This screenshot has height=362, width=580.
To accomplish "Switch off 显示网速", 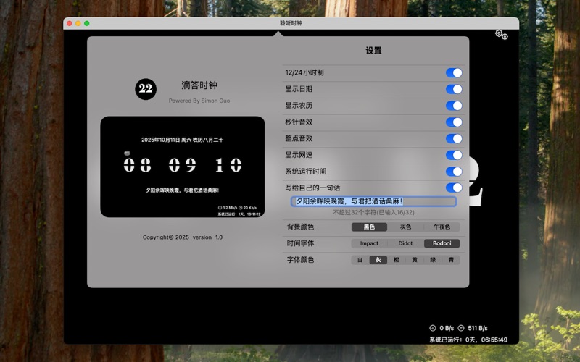I will 454,155.
